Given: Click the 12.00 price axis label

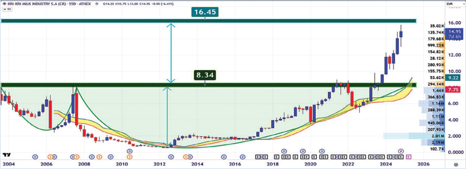Looking at the screenshot, I should pyautogui.click(x=454, y=55).
